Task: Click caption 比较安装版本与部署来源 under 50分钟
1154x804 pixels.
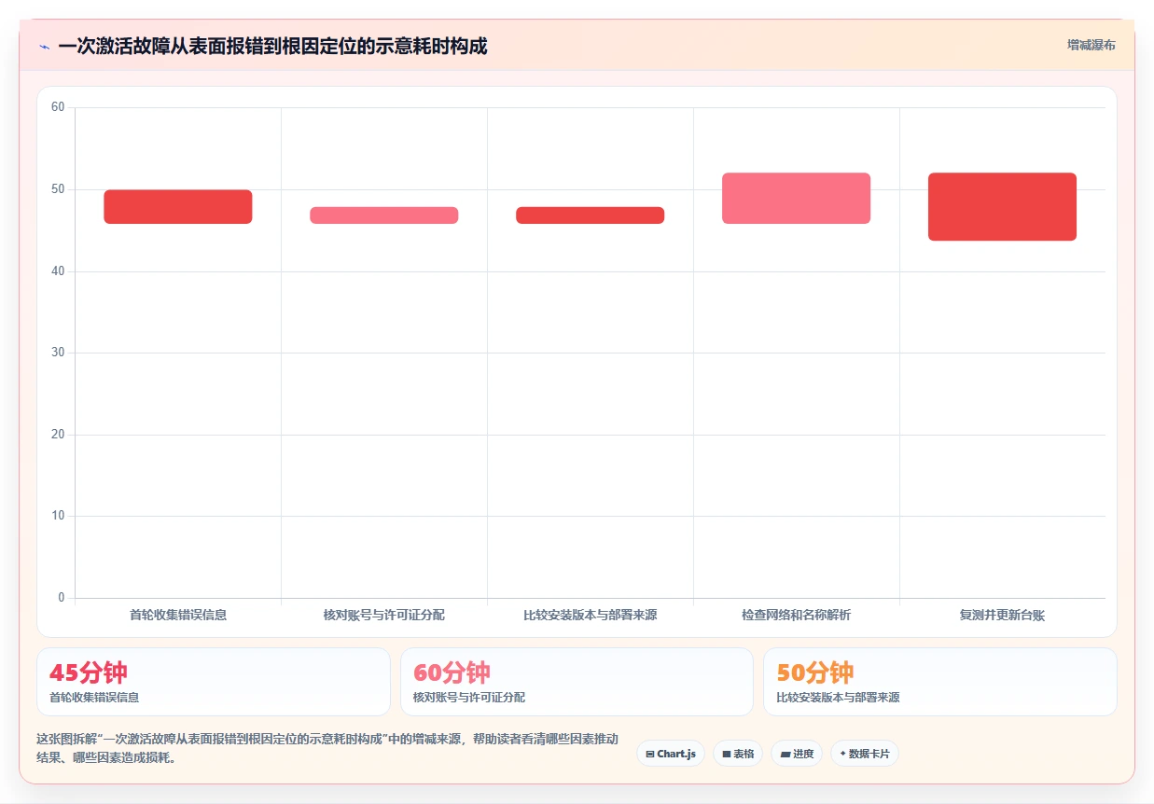Action: pos(838,698)
